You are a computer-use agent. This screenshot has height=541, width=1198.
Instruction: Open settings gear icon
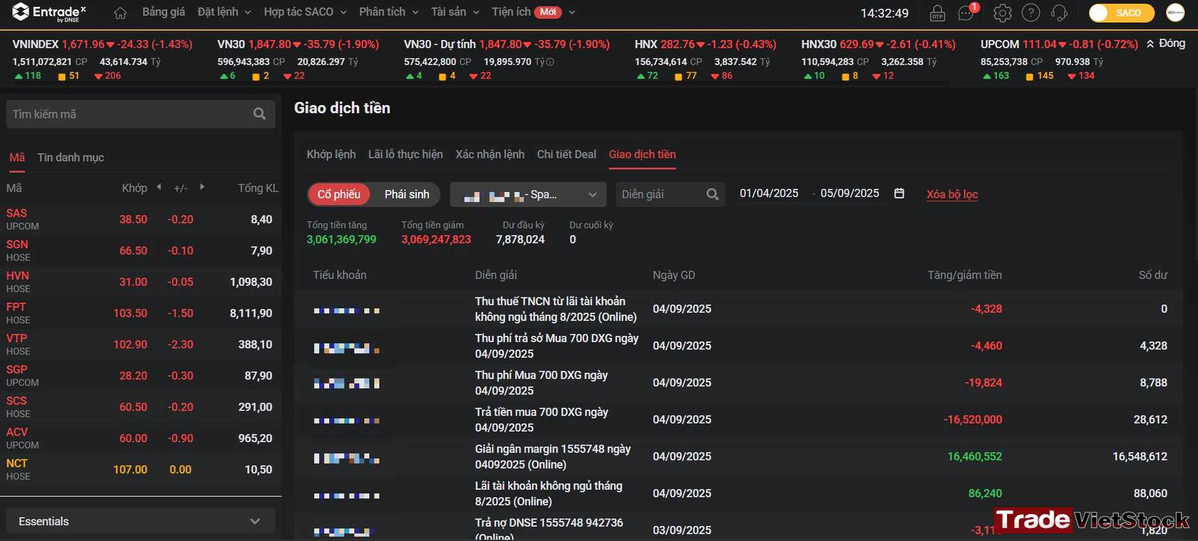(x=1002, y=12)
